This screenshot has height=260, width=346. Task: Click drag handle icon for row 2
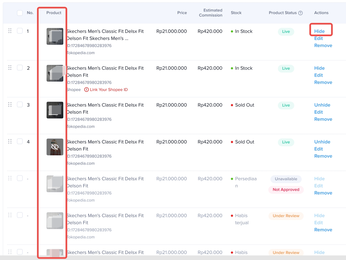click(x=10, y=68)
